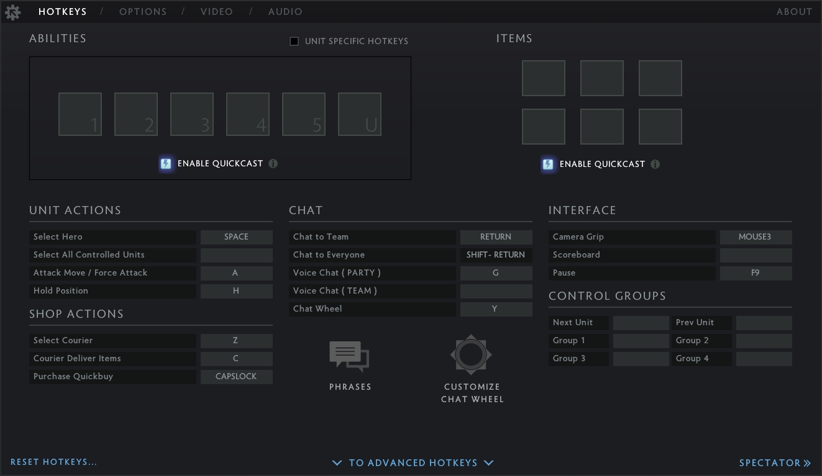Screen dimensions: 822x476
Task: Open the Phrases speech bubble icon
Action: click(x=349, y=356)
